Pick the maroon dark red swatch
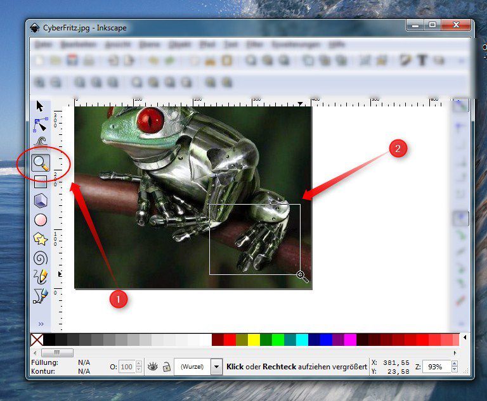 point(218,340)
